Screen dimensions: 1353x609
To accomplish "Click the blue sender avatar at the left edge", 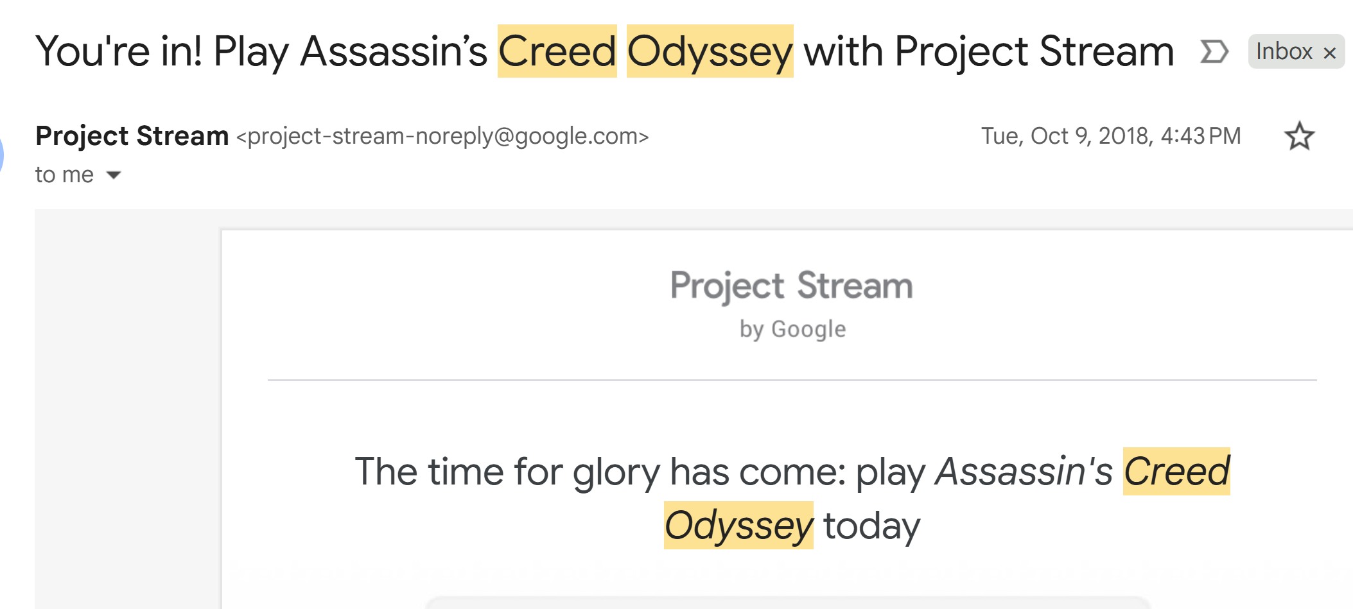I will (2, 154).
